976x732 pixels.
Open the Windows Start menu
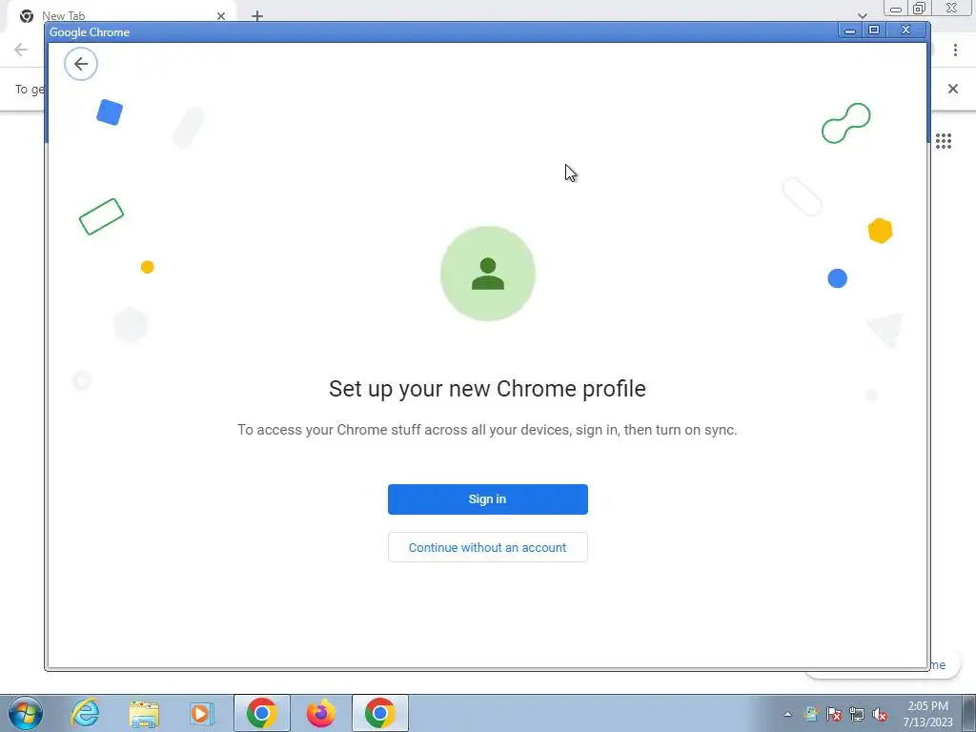26,713
